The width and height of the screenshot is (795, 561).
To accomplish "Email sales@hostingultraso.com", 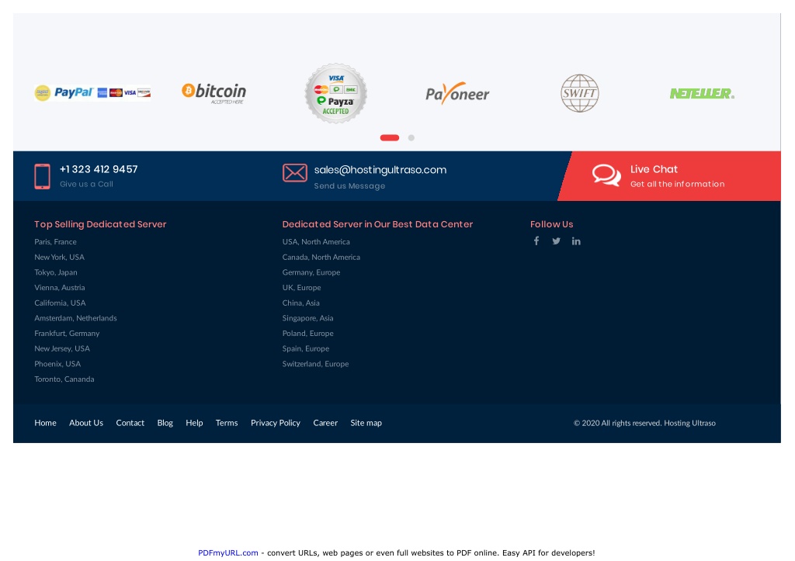I will [x=380, y=170].
